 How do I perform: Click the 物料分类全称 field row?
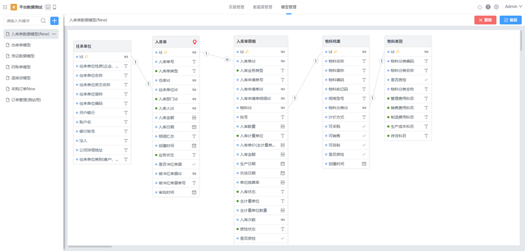pos(408,89)
